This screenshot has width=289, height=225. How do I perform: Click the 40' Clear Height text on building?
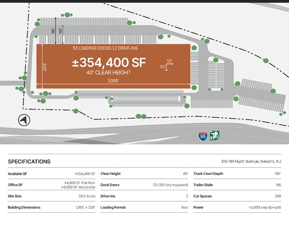[x=109, y=73]
